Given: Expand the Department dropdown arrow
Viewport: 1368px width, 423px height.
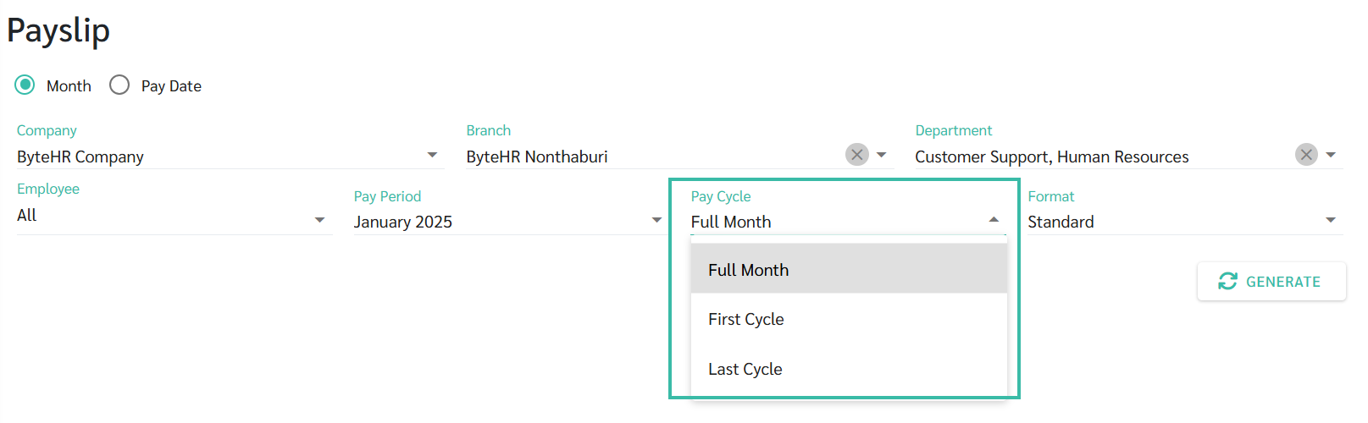Looking at the screenshot, I should [1331, 156].
